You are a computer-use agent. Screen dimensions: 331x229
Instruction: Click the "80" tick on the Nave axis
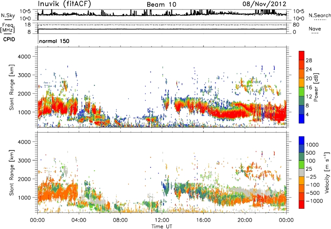click(296, 25)
